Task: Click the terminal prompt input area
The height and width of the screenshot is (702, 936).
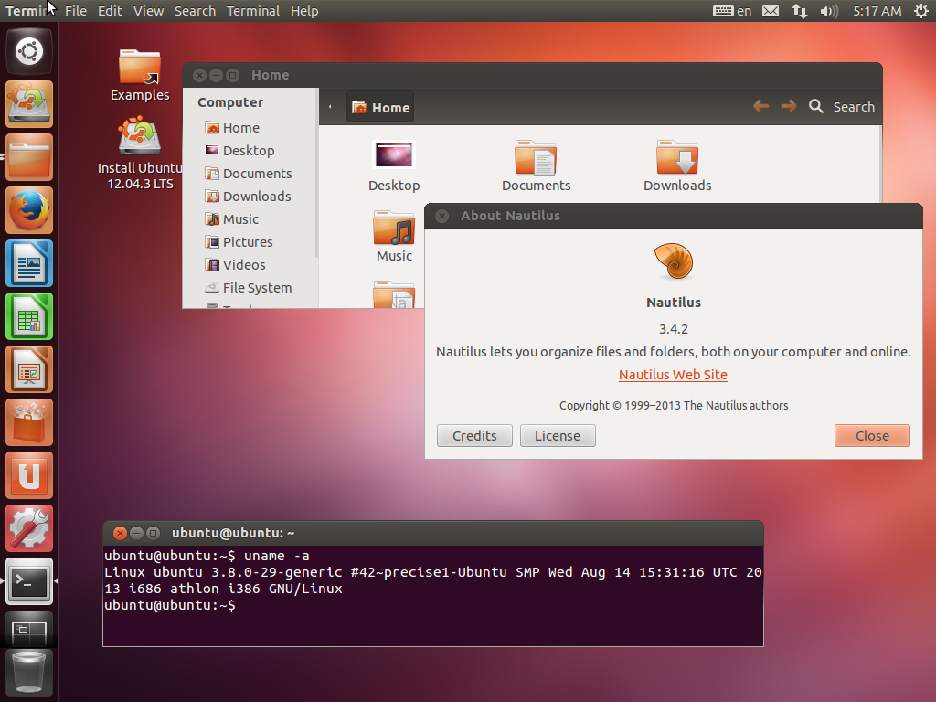Action: coord(432,605)
